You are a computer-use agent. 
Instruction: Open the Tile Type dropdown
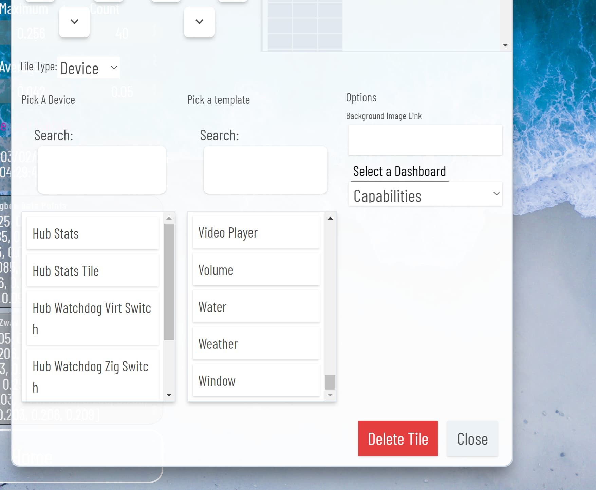(88, 68)
